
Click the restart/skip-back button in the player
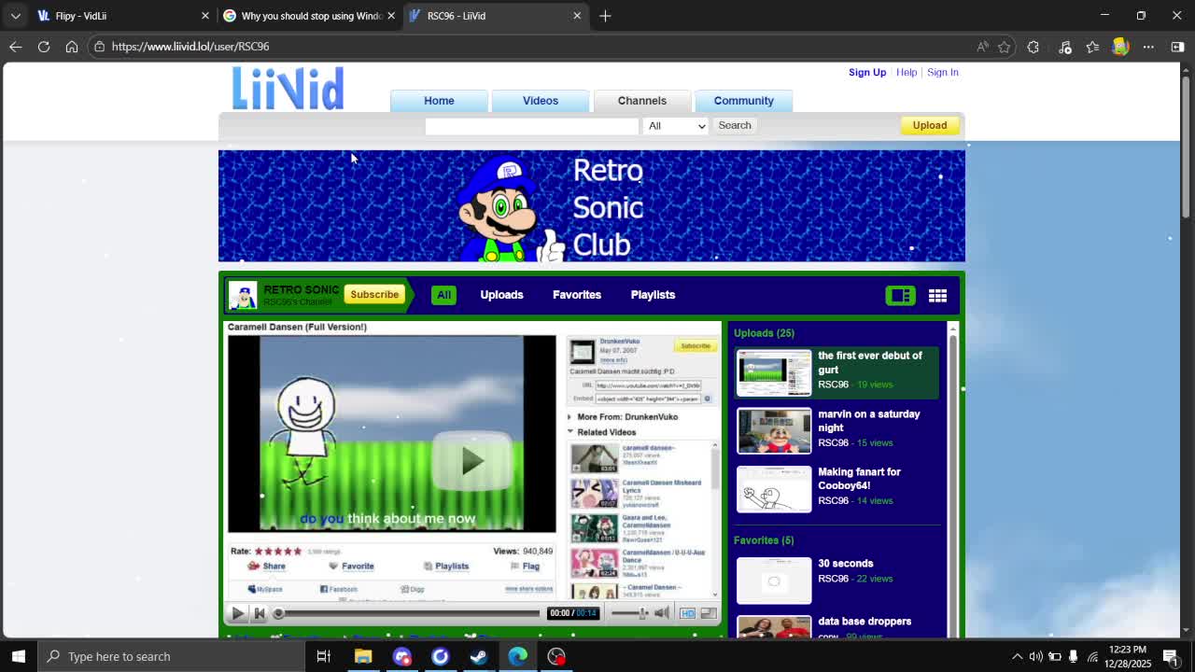click(x=260, y=613)
